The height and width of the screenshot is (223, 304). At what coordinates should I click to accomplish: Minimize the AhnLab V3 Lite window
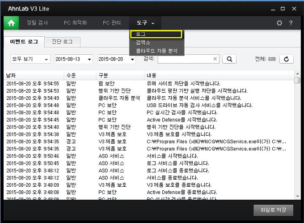[273, 9]
